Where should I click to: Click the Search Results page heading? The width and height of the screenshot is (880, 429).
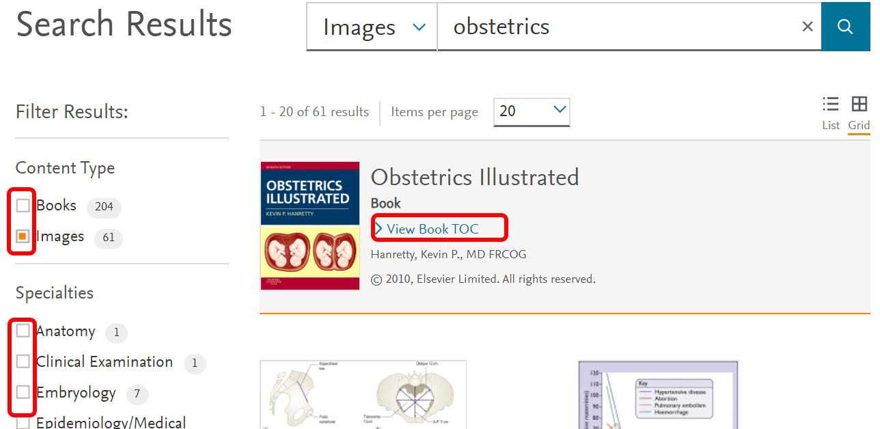(x=124, y=25)
